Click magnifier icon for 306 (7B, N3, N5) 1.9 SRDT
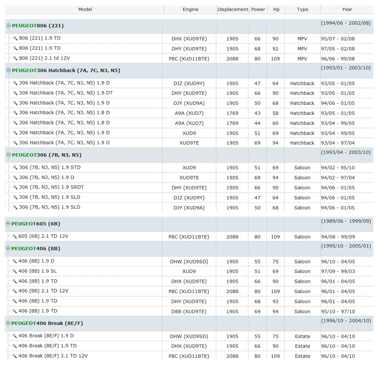 click(15, 187)
